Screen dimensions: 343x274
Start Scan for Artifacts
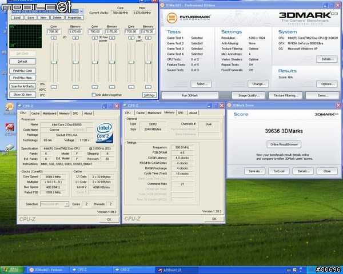pos(22,86)
